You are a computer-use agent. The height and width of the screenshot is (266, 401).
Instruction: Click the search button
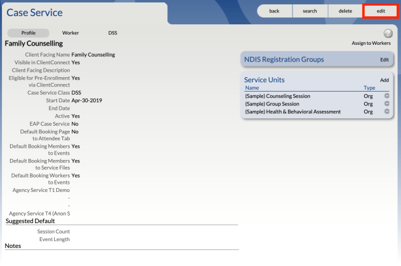pos(310,11)
